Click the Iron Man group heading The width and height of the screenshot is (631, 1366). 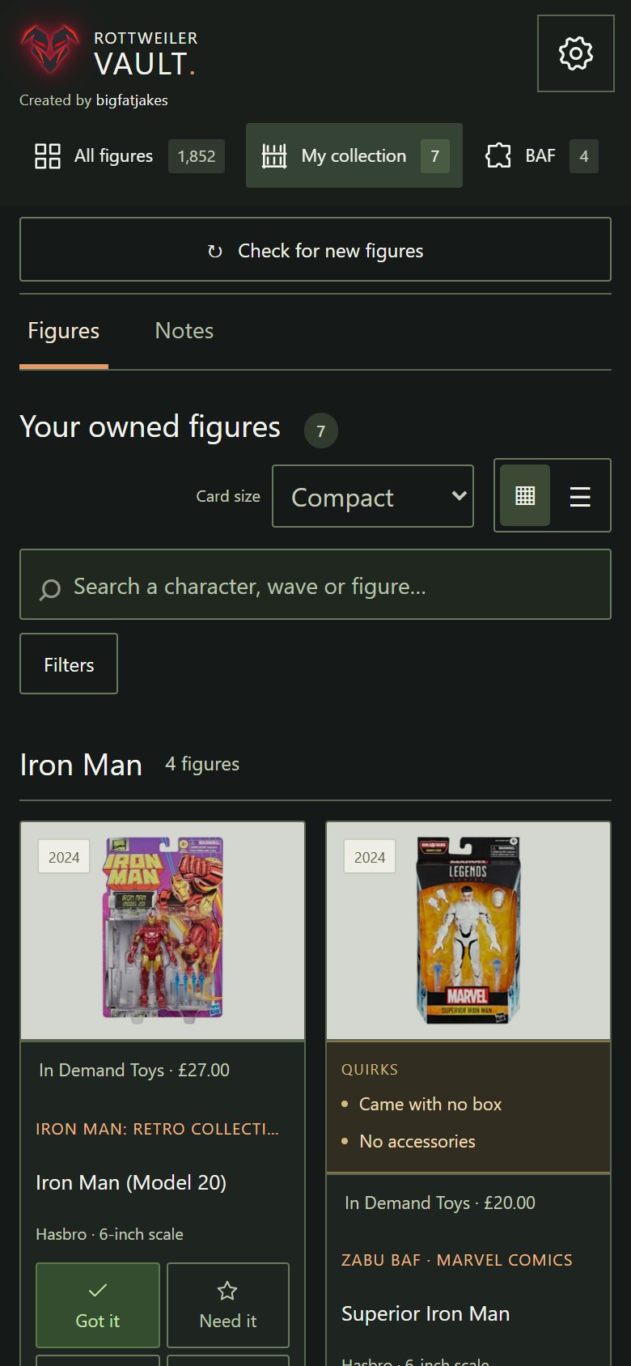81,765
